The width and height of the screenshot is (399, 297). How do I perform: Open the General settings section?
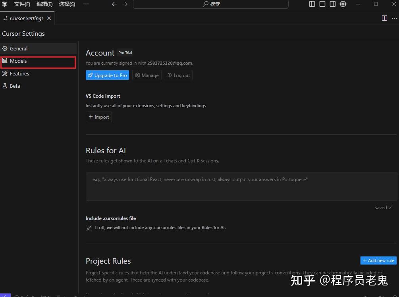pyautogui.click(x=19, y=48)
